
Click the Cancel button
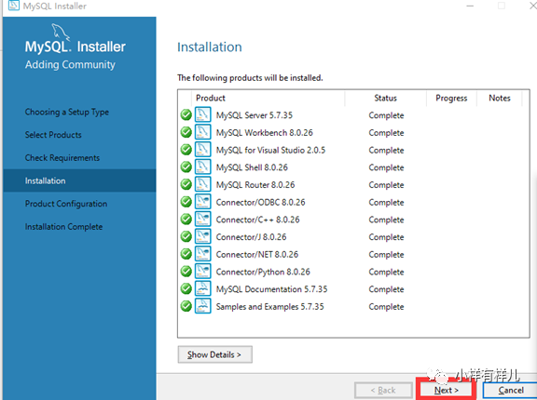[511, 390]
